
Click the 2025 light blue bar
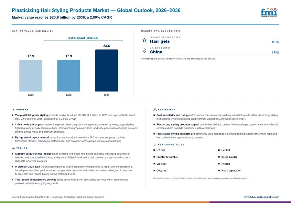click(x=31, y=76)
